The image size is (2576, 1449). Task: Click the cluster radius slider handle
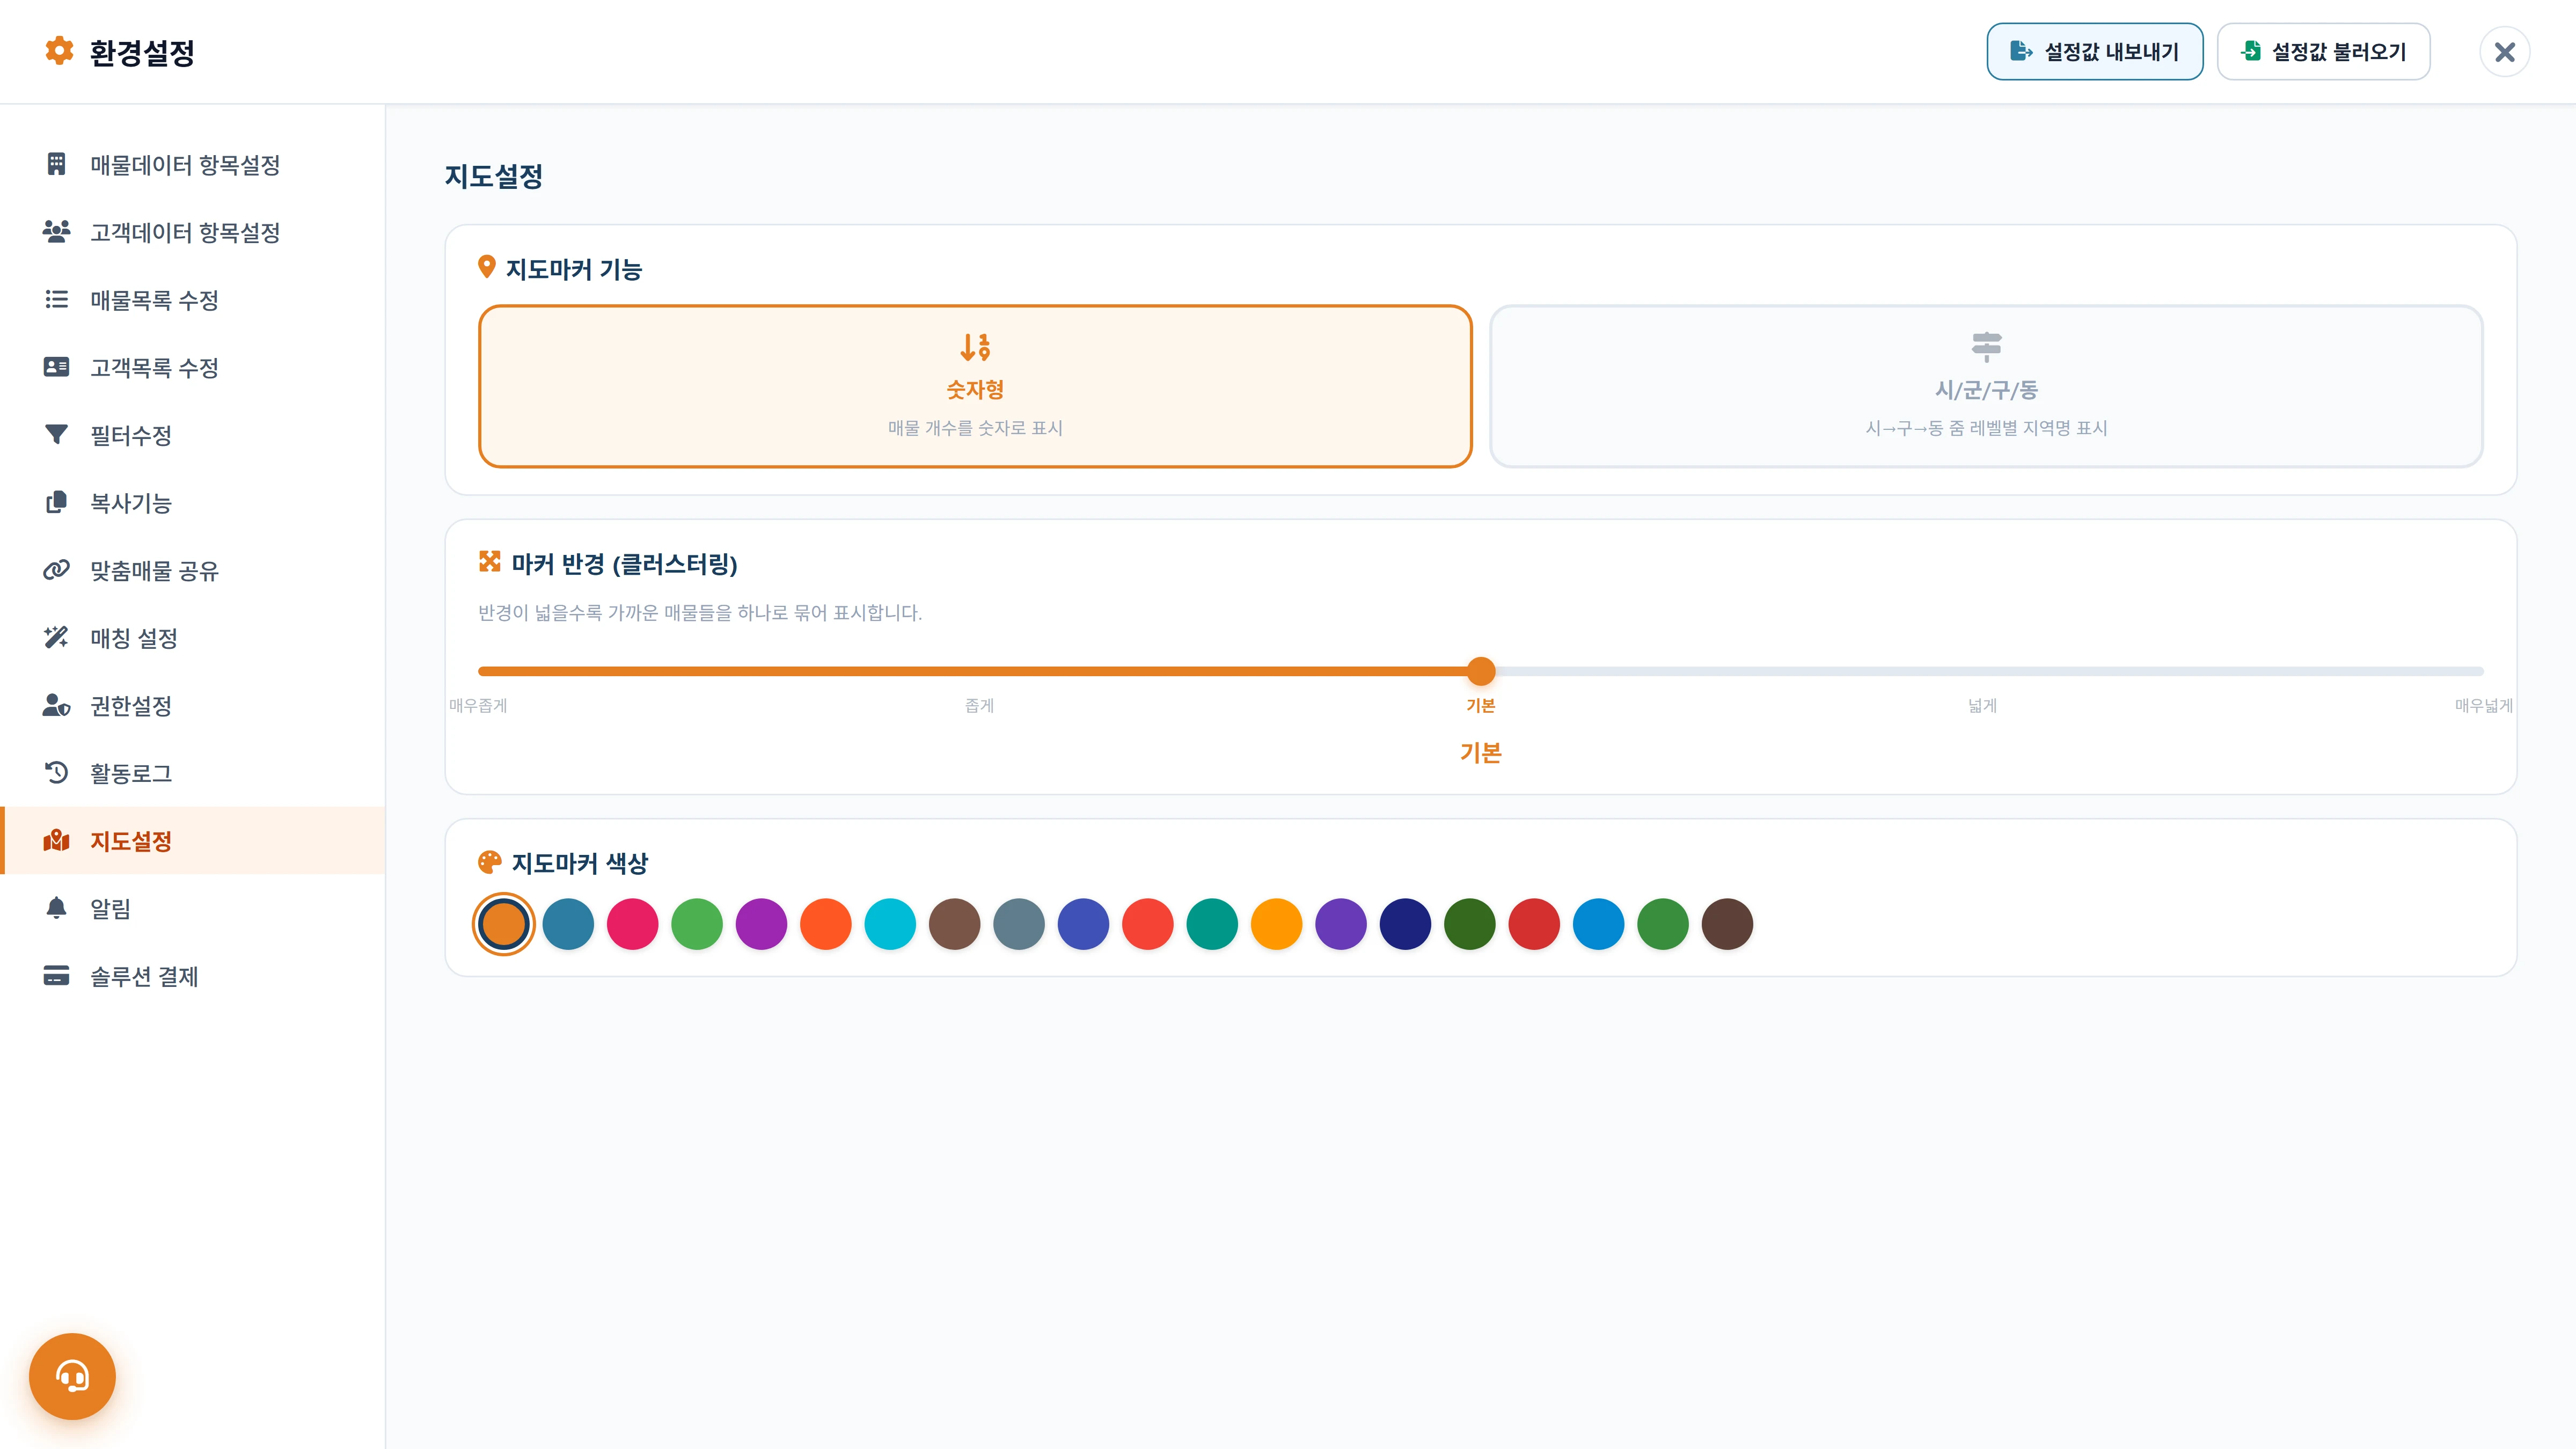click(x=1481, y=671)
